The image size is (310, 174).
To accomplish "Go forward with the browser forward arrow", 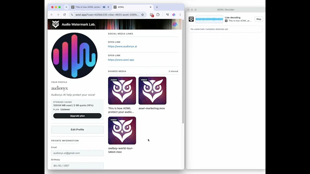I will tap(58, 15).
